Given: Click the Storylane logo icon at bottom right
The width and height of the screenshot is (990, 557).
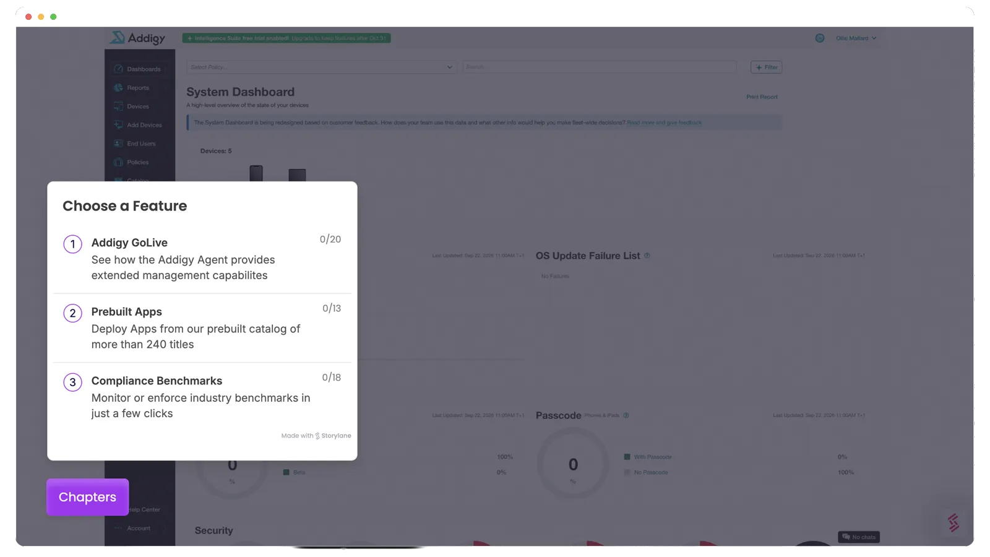Looking at the screenshot, I should click(953, 523).
